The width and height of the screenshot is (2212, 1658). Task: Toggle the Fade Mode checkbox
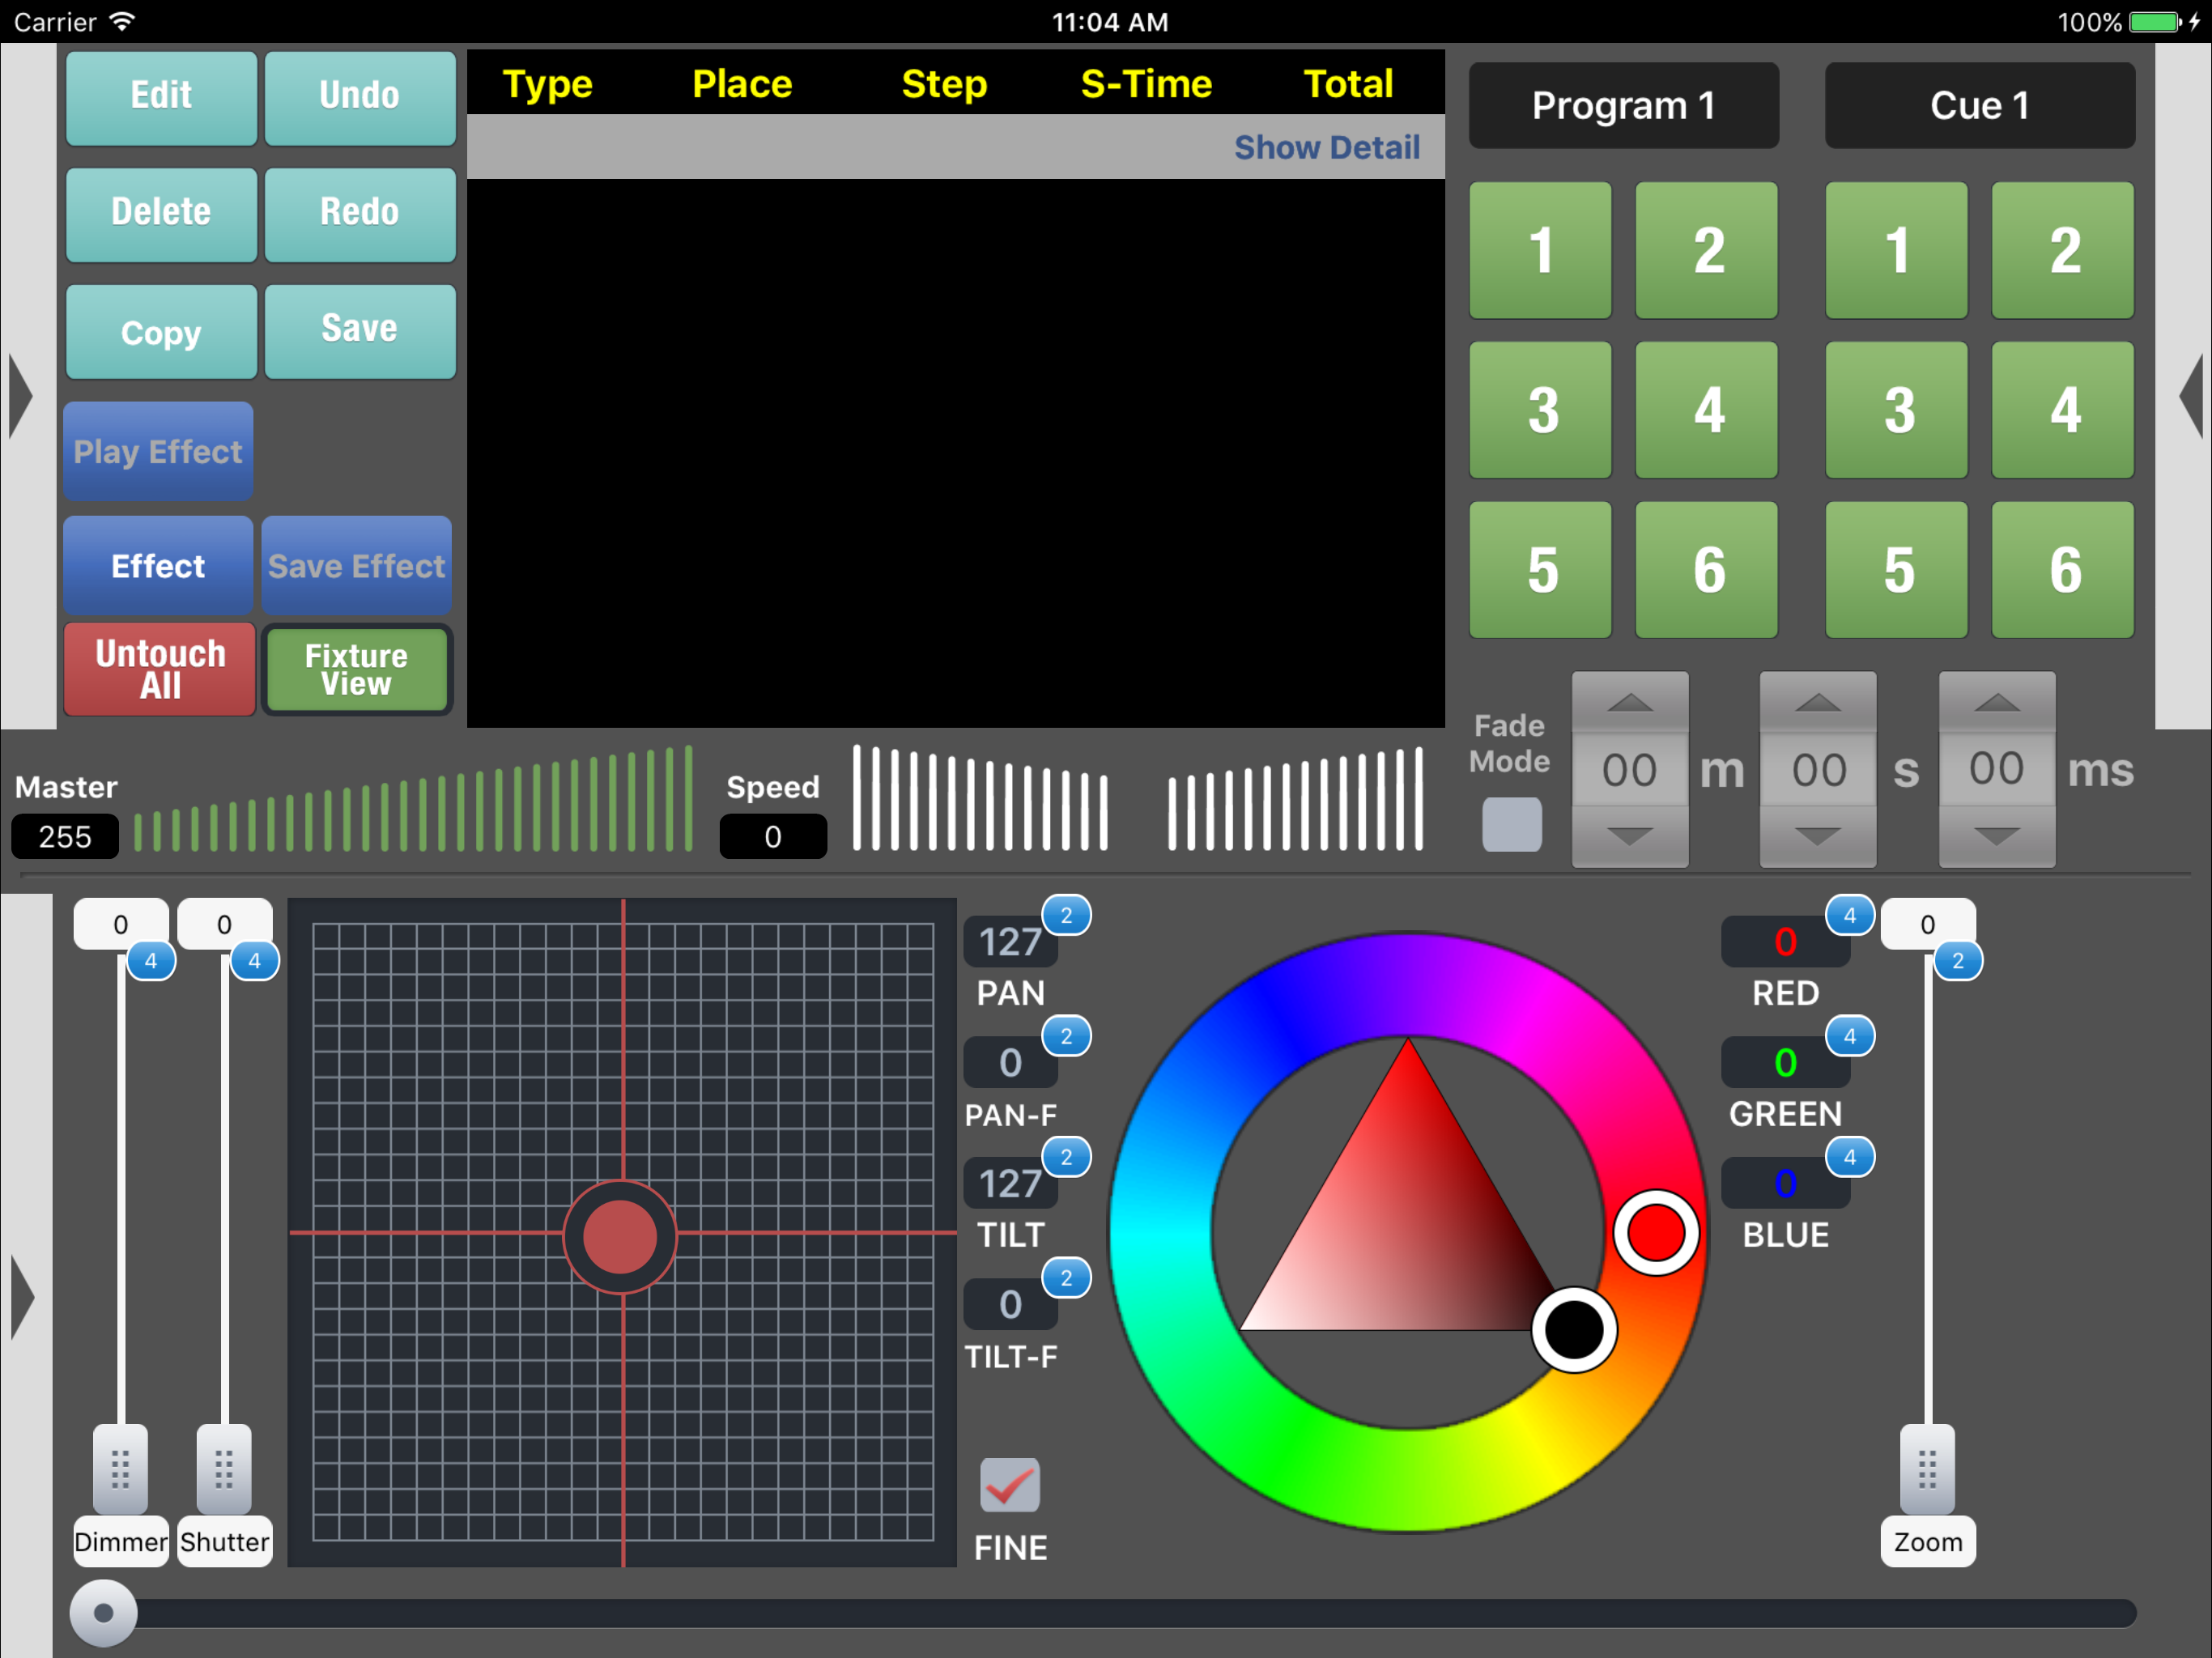[x=1511, y=825]
